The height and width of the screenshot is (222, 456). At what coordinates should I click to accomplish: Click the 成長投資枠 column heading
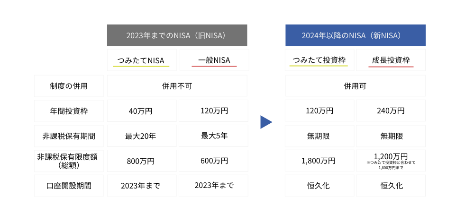point(391,60)
